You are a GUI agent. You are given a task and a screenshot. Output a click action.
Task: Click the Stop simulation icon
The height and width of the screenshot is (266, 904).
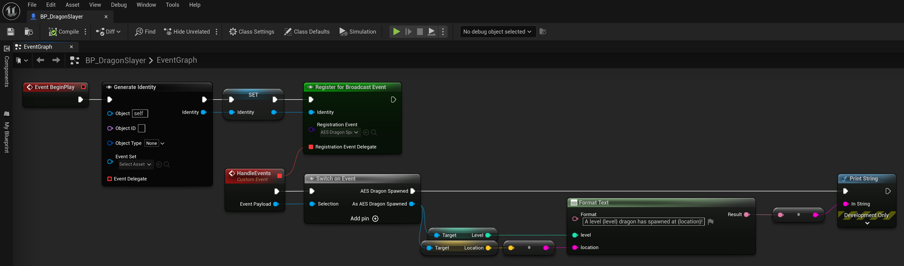420,31
